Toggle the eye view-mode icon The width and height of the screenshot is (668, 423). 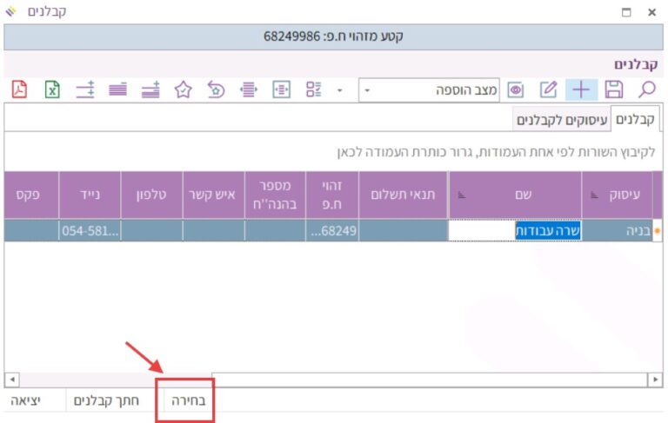[x=516, y=89]
